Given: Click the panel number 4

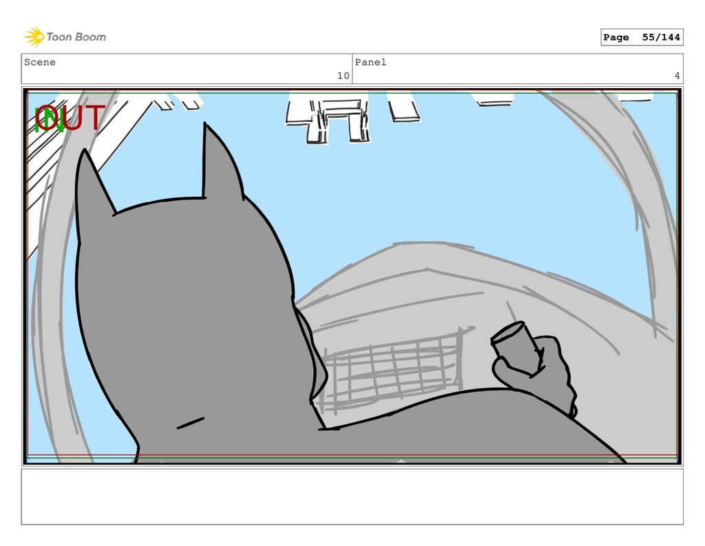Looking at the screenshot, I should pyautogui.click(x=677, y=76).
